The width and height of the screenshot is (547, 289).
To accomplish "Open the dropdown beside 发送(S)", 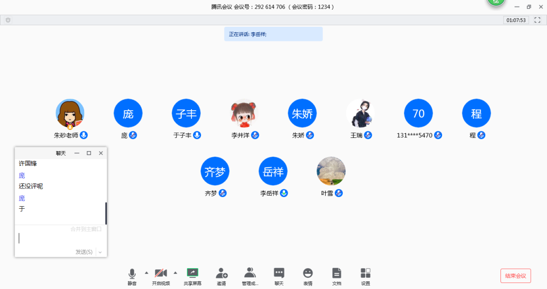I will coord(100,252).
